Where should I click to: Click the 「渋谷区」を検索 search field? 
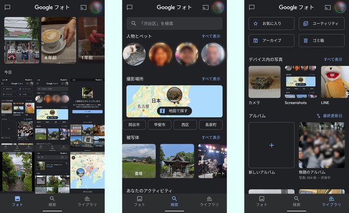coord(174,23)
